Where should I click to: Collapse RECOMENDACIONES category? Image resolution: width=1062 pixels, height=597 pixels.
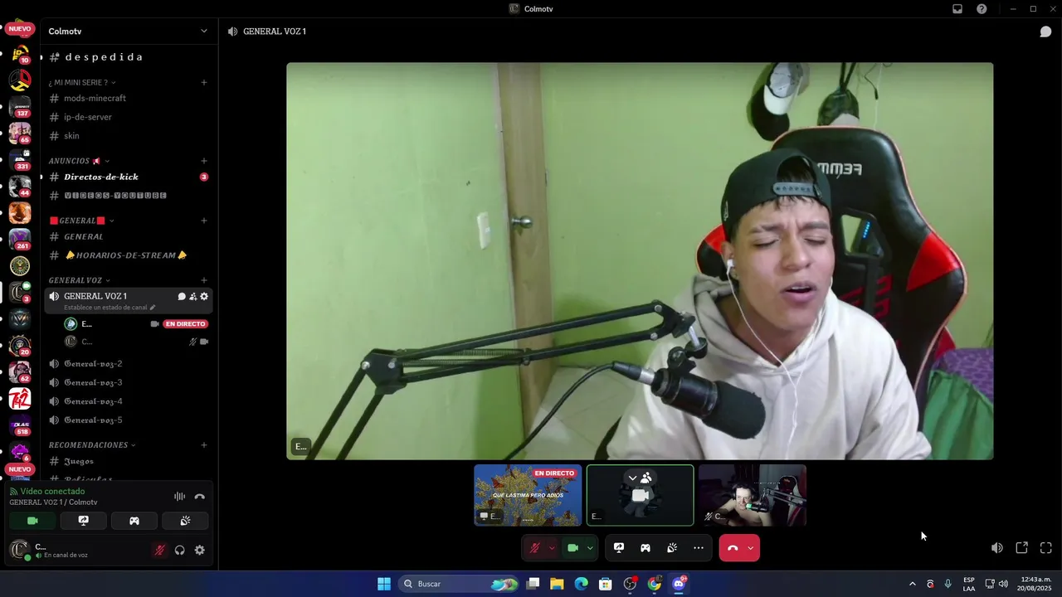[x=92, y=445]
